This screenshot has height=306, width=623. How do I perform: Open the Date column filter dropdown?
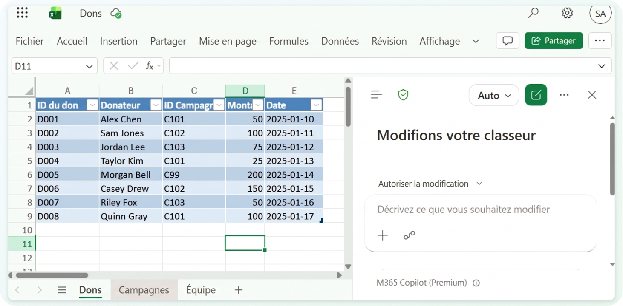[x=316, y=105]
